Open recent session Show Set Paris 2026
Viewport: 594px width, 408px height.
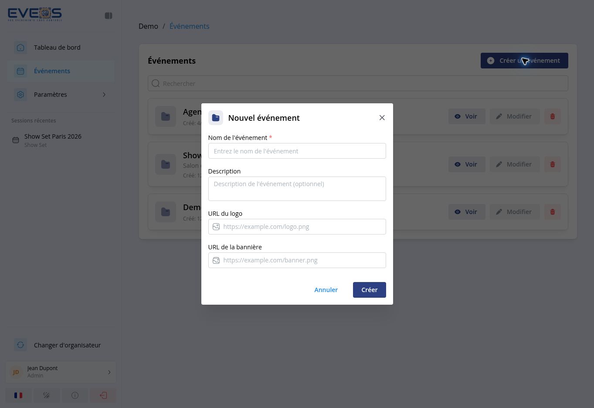pos(61,140)
